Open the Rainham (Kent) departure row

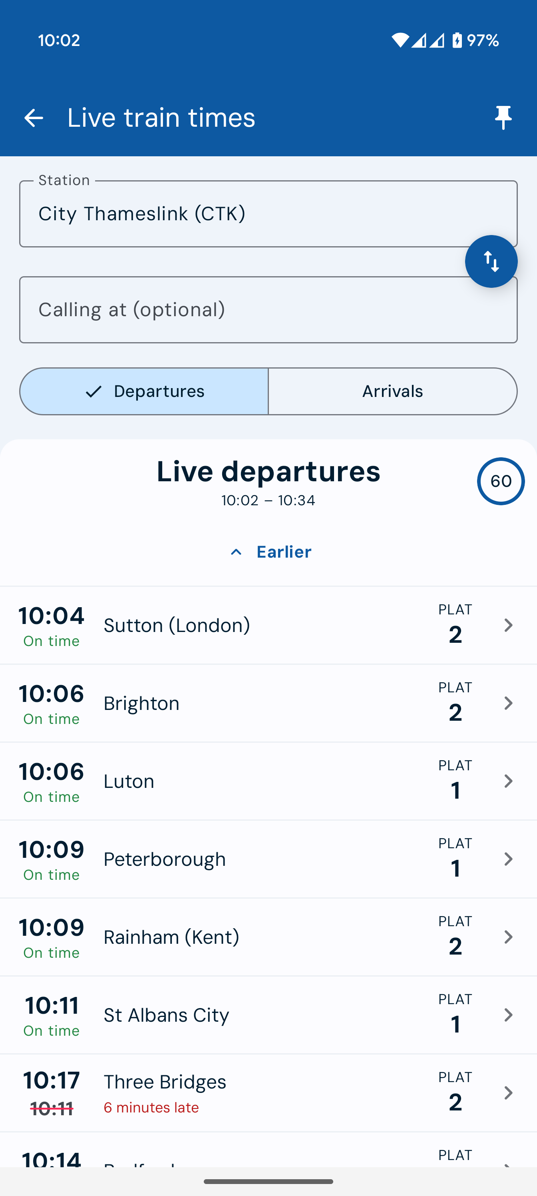coord(268,937)
